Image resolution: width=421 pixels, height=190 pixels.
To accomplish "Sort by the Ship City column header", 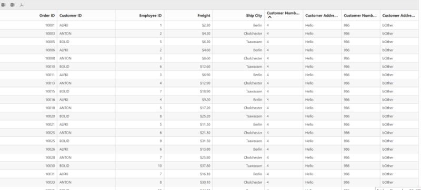I will [254, 16].
